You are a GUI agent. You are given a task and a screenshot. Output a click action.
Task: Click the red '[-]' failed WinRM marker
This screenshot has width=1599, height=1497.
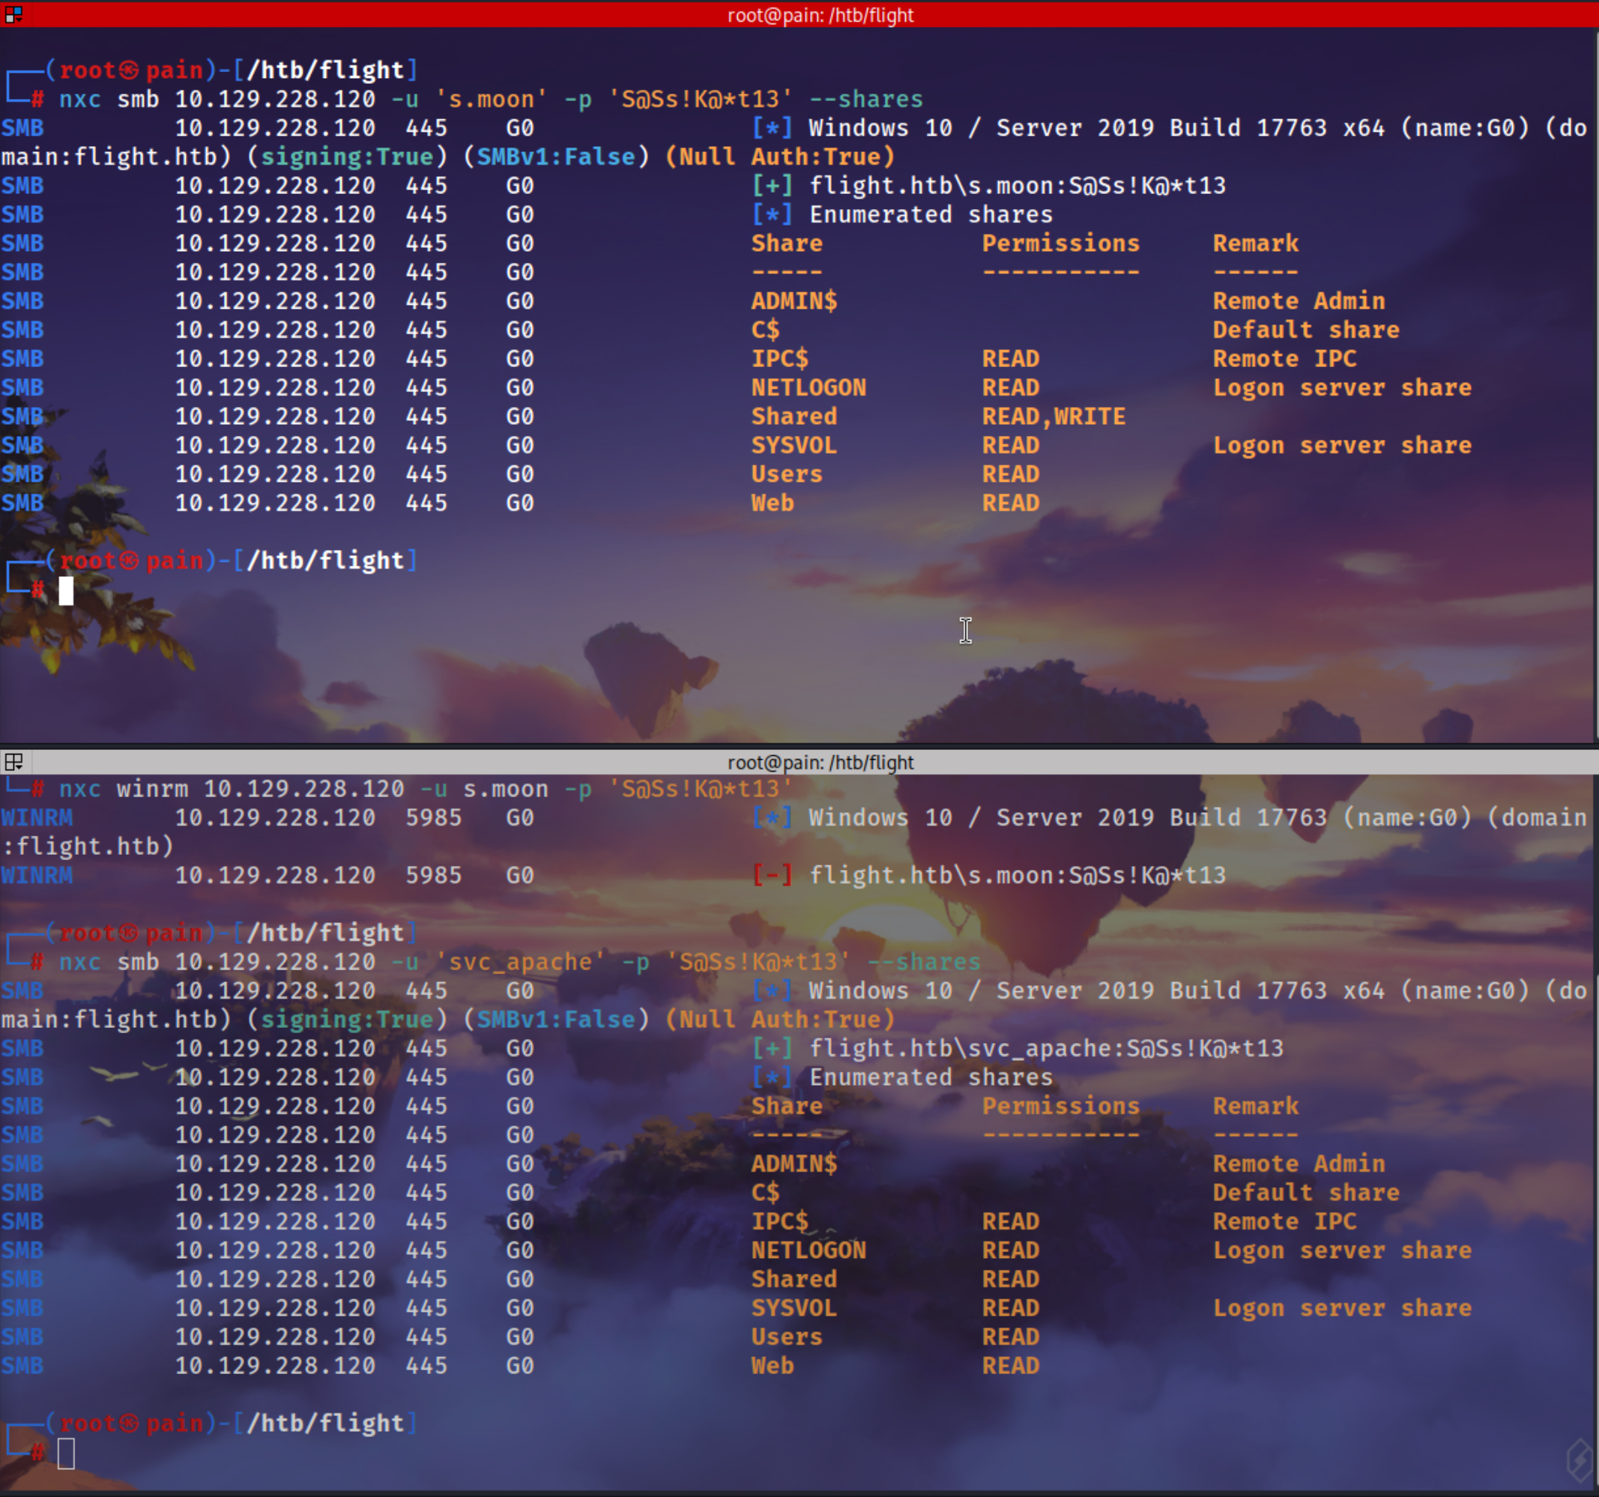coord(771,875)
